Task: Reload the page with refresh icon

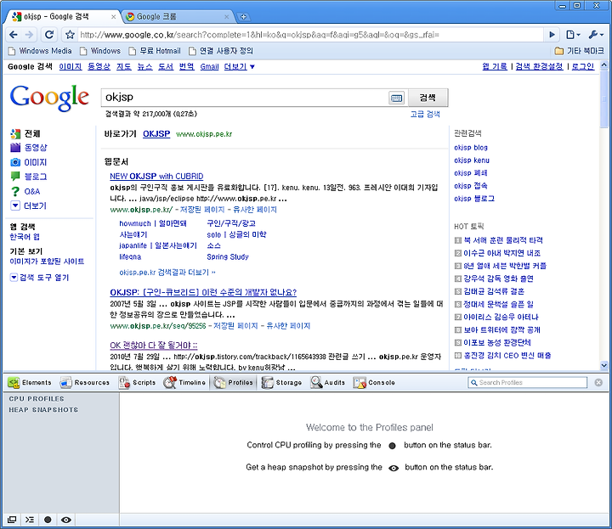Action: (49, 35)
